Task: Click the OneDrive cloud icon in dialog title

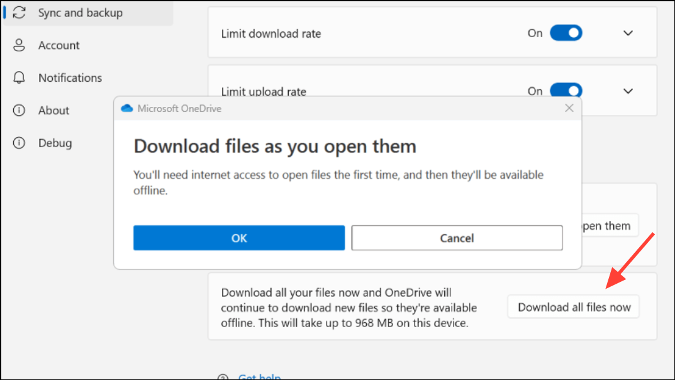Action: coord(127,108)
